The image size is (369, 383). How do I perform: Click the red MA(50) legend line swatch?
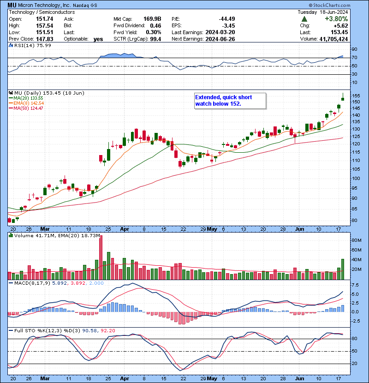[x=11, y=108]
